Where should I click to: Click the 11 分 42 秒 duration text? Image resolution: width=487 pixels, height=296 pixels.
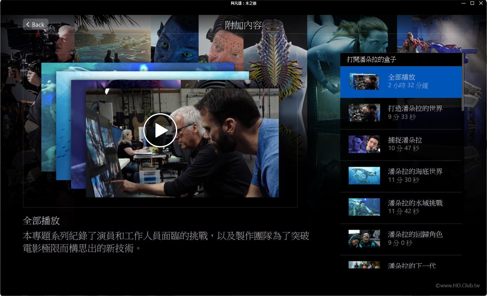tap(404, 211)
